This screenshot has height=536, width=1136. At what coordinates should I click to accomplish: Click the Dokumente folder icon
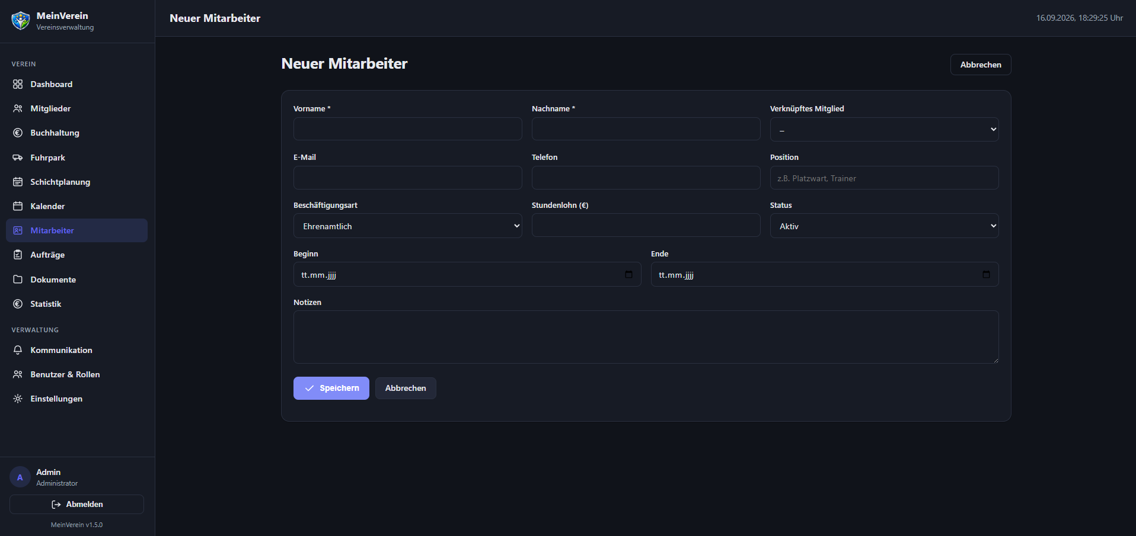[x=18, y=280]
